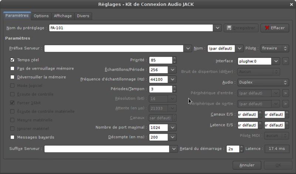Open the Nom (par défaut) dropdown
The width and height of the screenshot is (296, 174).
click(x=239, y=48)
